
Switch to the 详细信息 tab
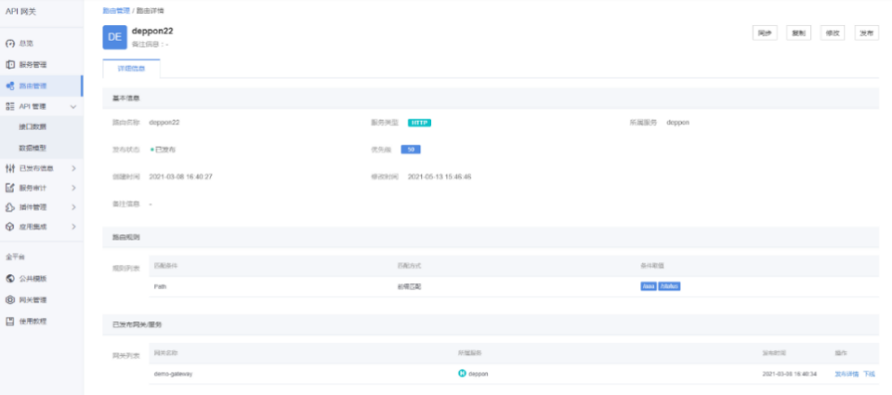(x=131, y=69)
